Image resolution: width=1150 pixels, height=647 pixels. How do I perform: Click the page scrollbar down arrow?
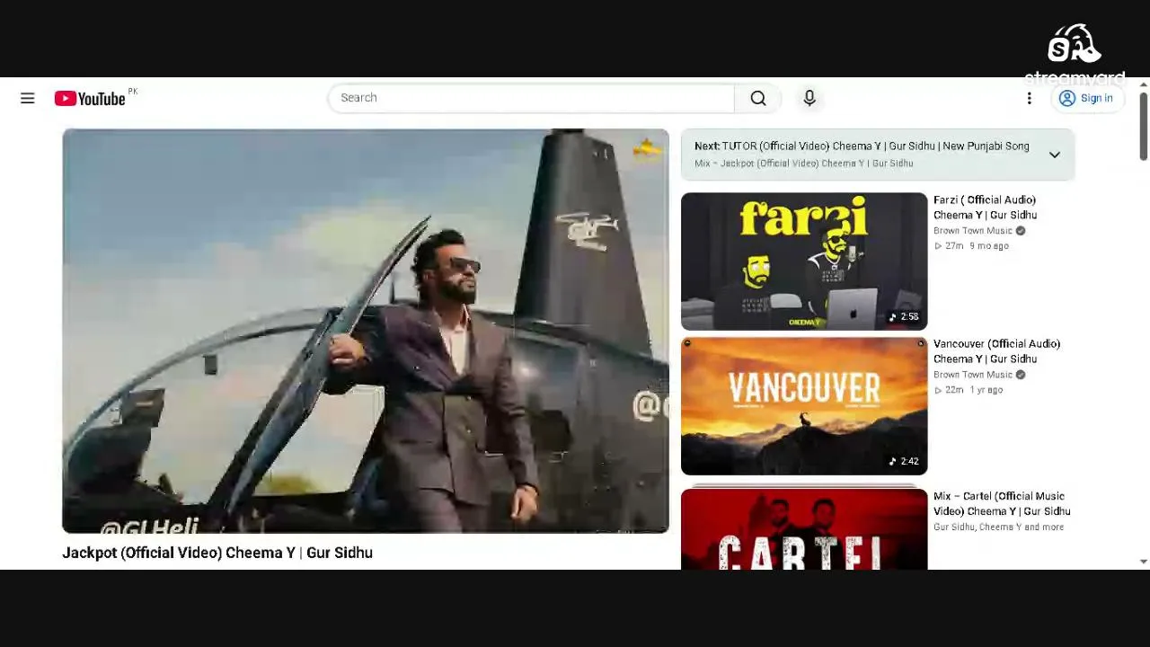coord(1143,562)
